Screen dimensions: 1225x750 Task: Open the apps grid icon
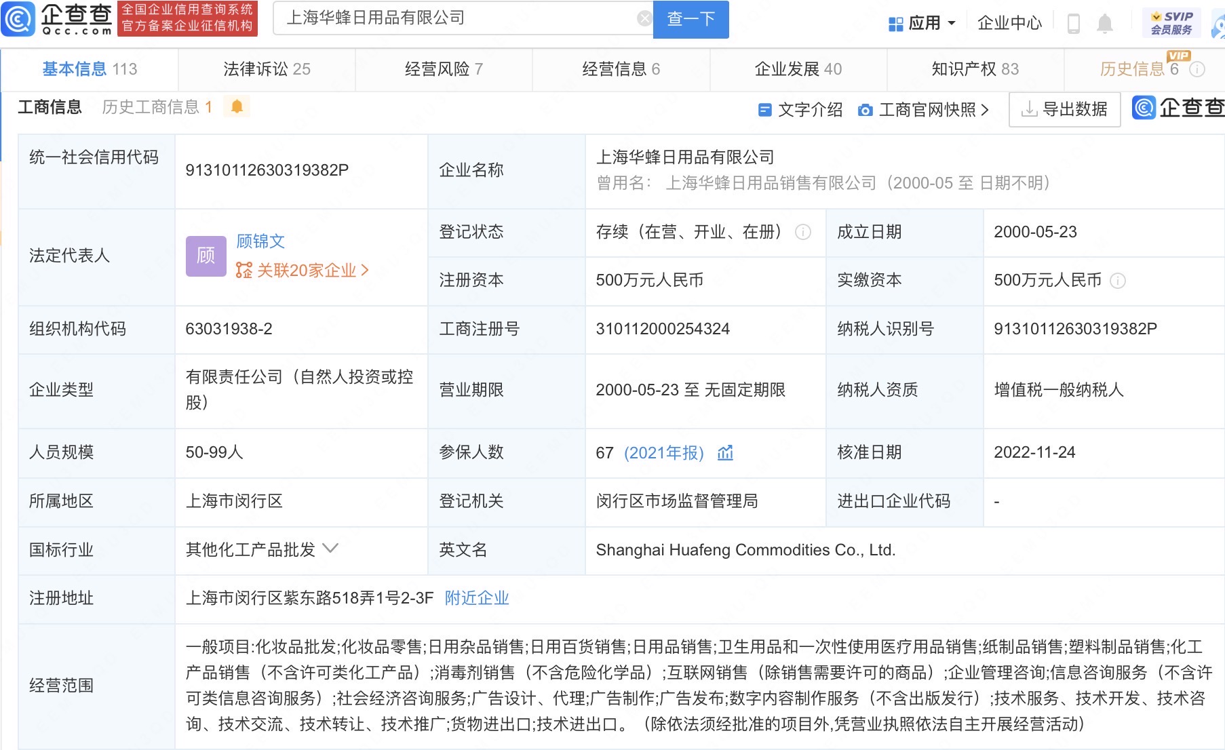click(895, 24)
